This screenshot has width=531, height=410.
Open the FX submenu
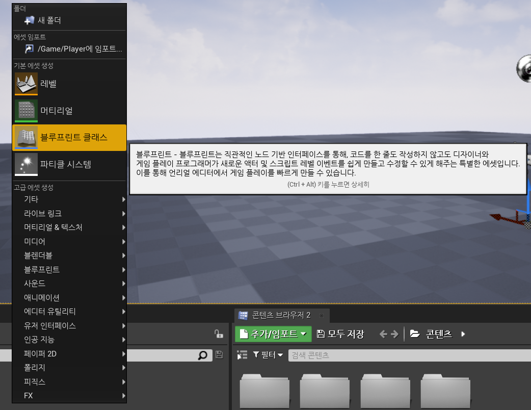click(69, 396)
